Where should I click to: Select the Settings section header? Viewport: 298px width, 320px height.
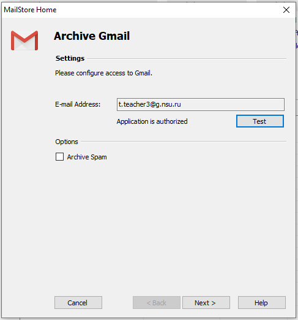click(70, 58)
